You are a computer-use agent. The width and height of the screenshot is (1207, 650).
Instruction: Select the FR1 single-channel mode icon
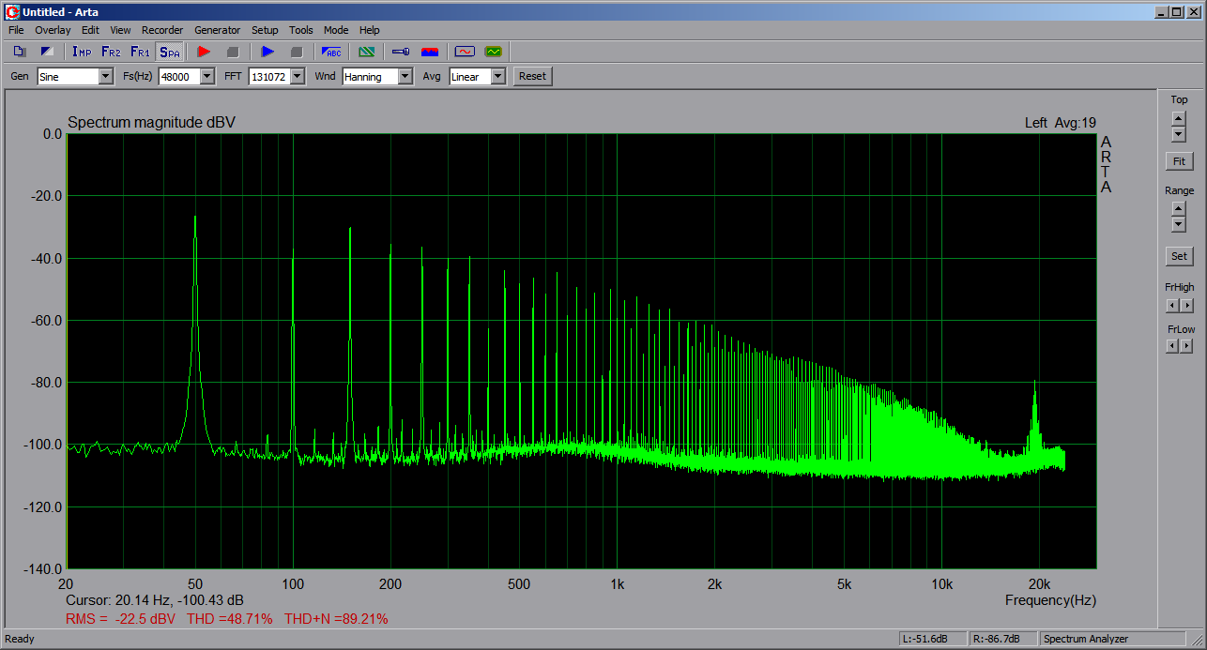coord(139,52)
